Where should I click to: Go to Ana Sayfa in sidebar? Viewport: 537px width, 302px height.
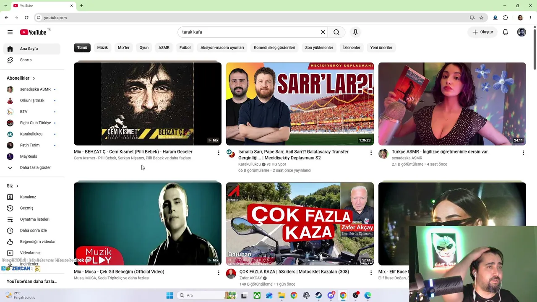(x=32, y=49)
